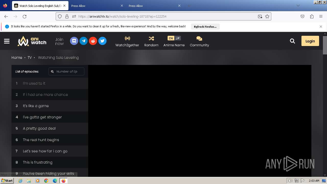Select episode 4 I've gotta get stronger

pos(50,117)
